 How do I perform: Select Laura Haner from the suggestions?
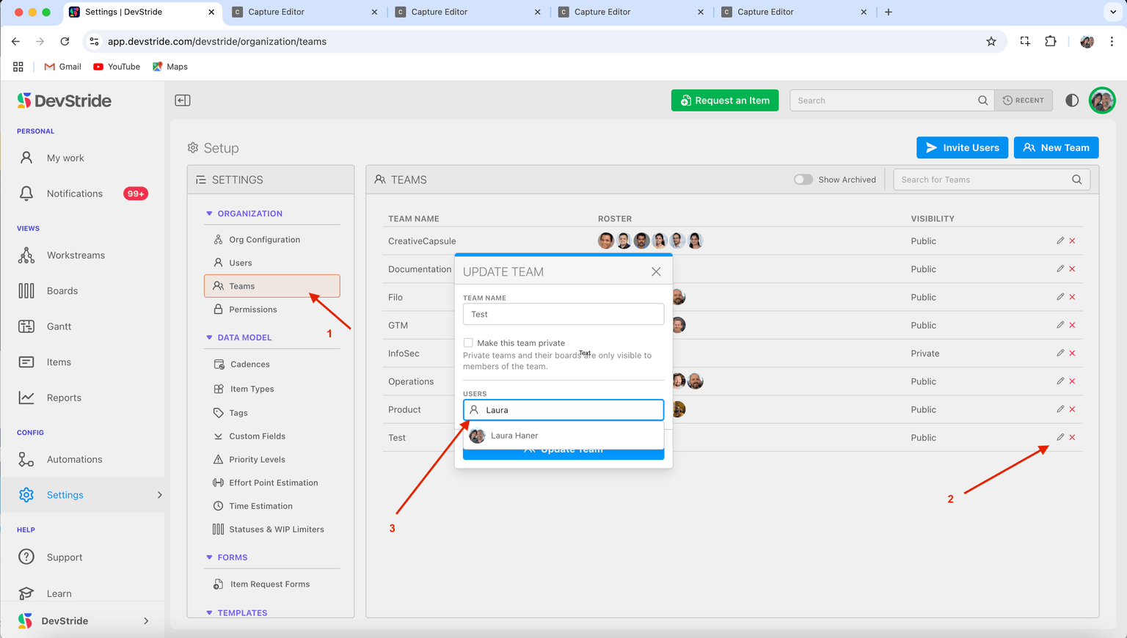click(514, 436)
